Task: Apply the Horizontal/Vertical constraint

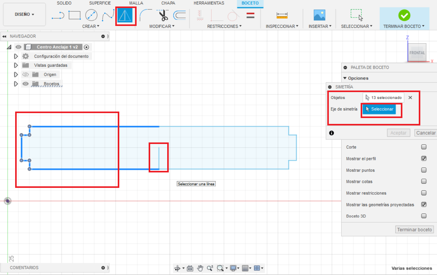Action: [200, 15]
